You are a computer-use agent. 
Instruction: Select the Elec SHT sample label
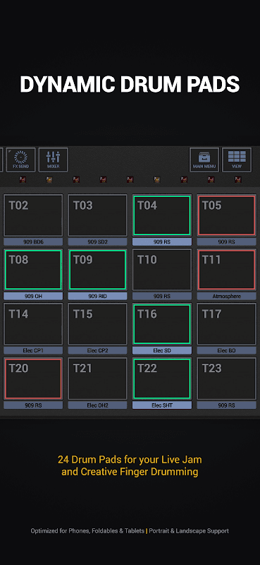[162, 405]
